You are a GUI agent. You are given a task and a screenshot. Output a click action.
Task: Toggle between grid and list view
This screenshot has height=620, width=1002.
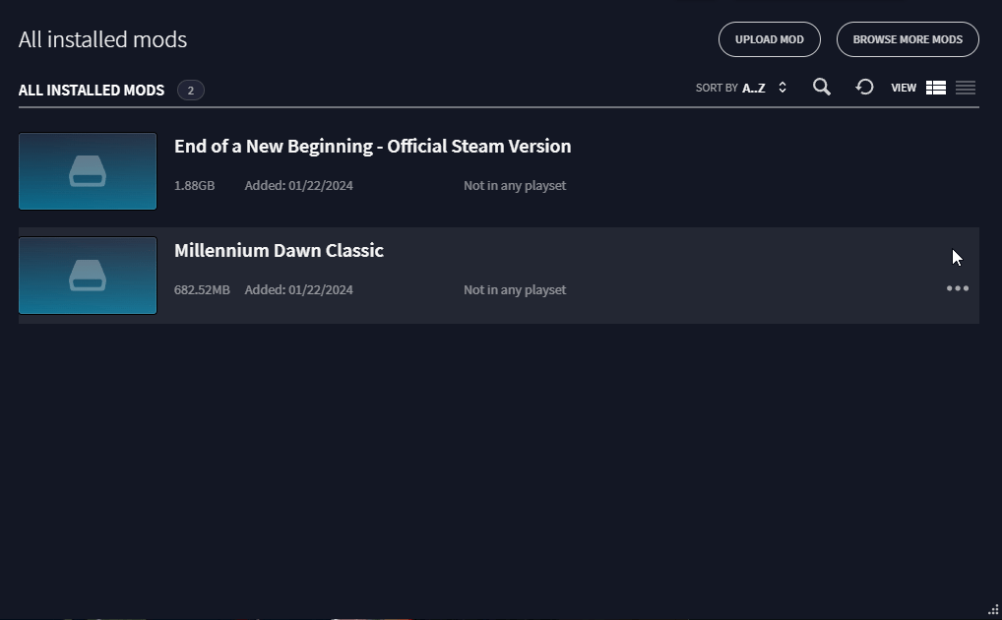click(x=950, y=88)
